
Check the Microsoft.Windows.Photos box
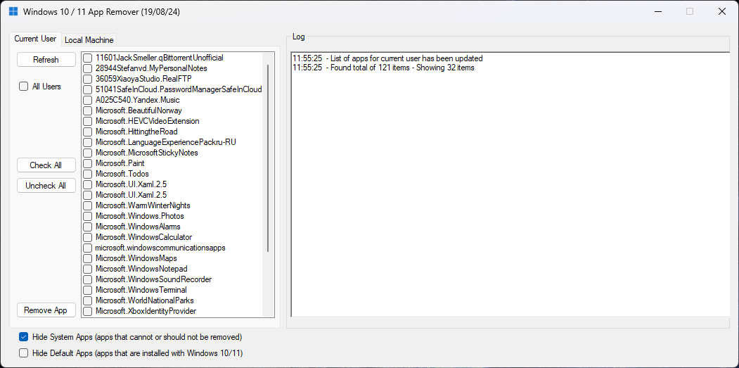(87, 216)
